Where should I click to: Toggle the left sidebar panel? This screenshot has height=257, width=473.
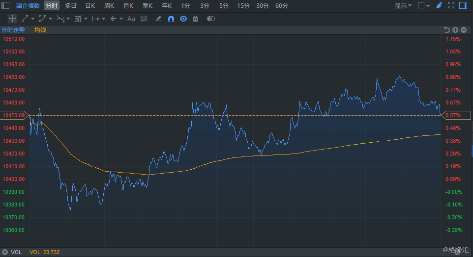click(6, 6)
